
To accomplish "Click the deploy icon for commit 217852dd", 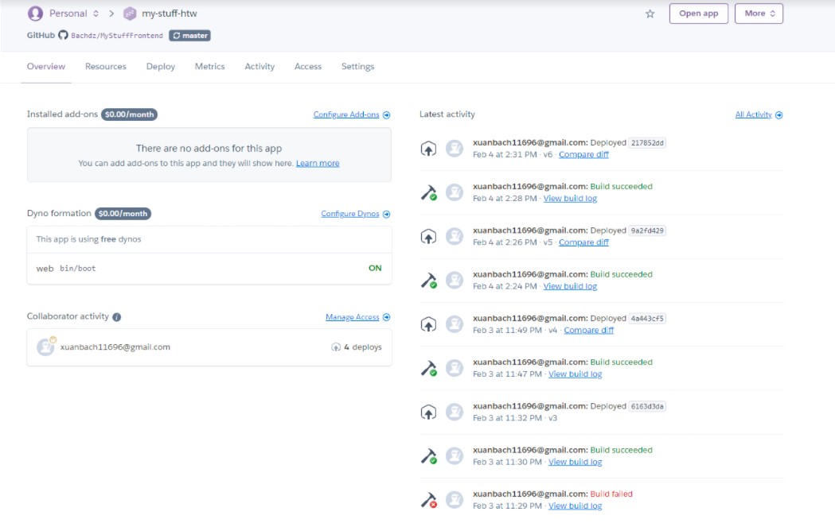I will [429, 149].
